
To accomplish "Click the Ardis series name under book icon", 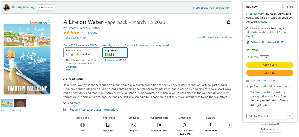I will tap(82, 130).
